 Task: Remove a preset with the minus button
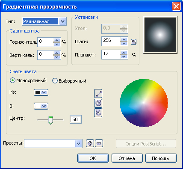(x=99, y=143)
